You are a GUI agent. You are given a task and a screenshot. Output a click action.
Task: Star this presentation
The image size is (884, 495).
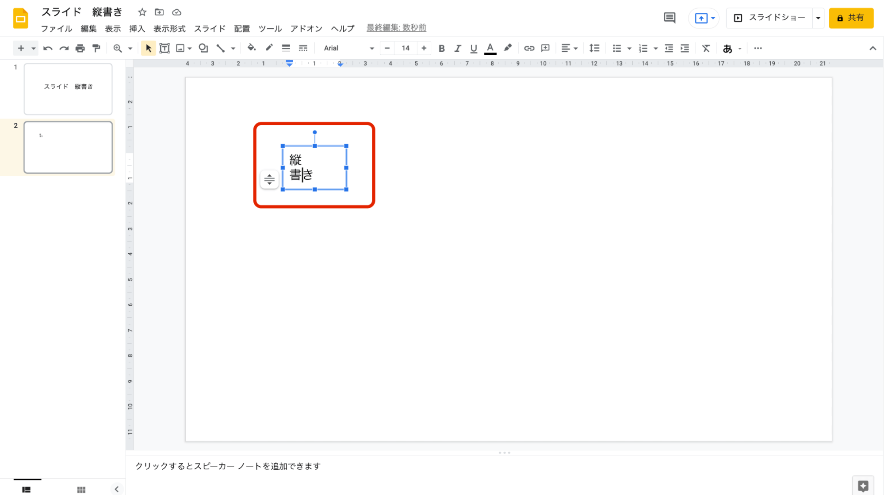[142, 12]
